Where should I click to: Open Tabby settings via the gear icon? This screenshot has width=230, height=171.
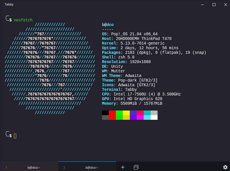pos(225,167)
